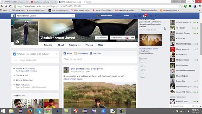The height and width of the screenshot is (114, 202).
Task: Open View Activity Log
Action: tap(120, 38)
